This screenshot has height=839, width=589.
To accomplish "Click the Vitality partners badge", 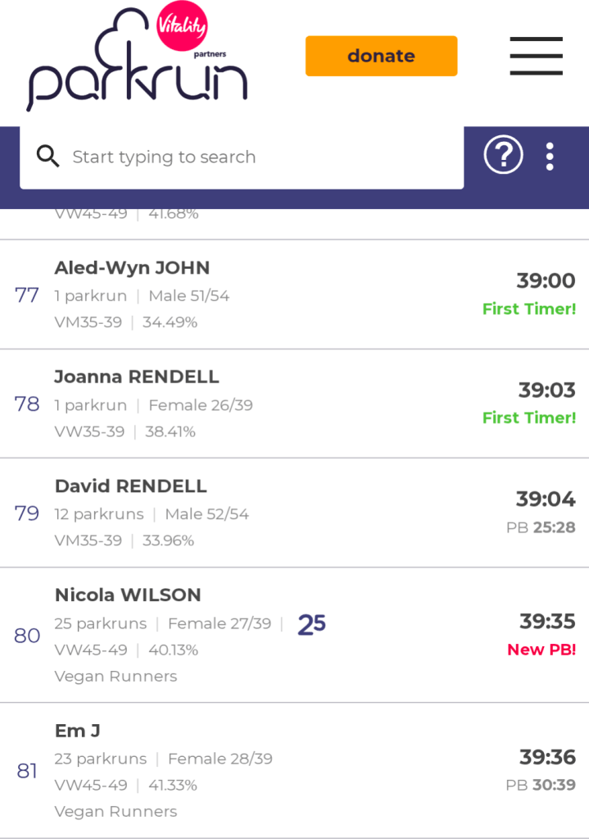I will (x=182, y=27).
